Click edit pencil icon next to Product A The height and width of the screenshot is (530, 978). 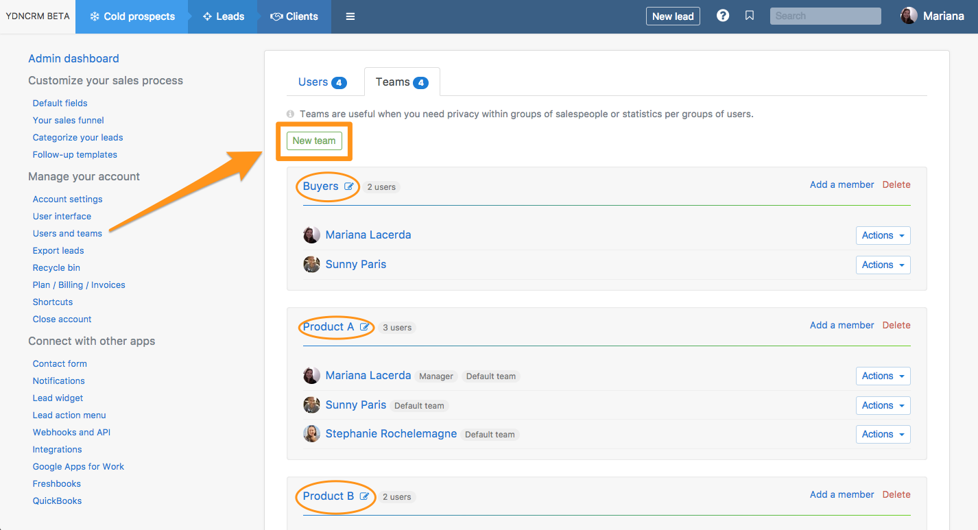click(365, 327)
